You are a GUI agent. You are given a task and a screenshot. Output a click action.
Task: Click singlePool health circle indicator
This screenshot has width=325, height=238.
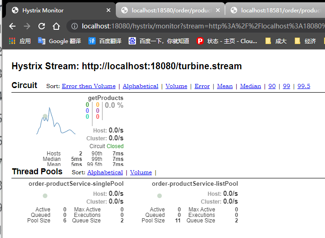point(45,196)
